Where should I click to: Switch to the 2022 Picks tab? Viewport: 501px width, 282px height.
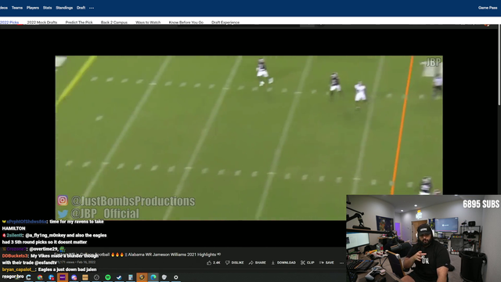coord(9,23)
